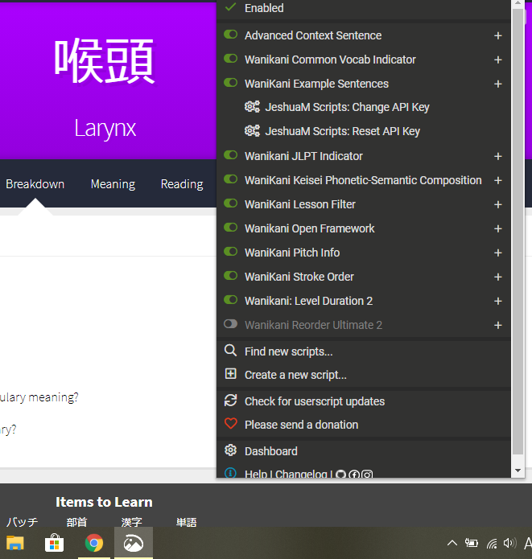Viewport: 532px width, 559px height.
Task: Click the popup menu scrollbar thumb
Action: point(518,232)
